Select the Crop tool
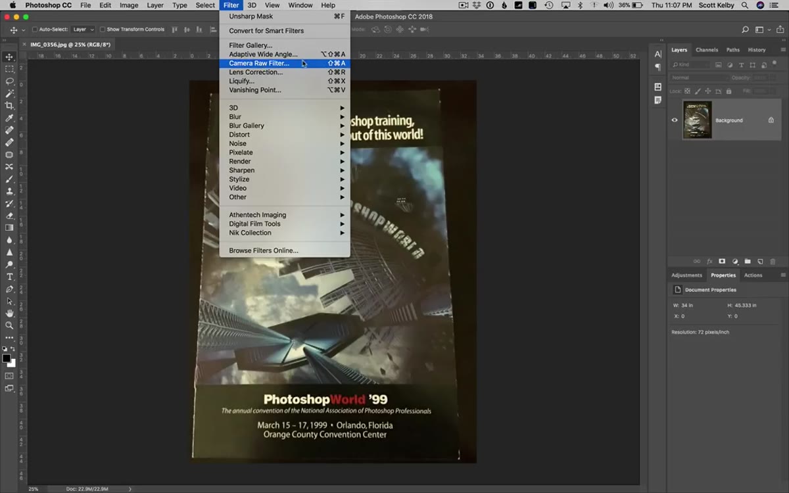Image resolution: width=789 pixels, height=493 pixels. 9,106
